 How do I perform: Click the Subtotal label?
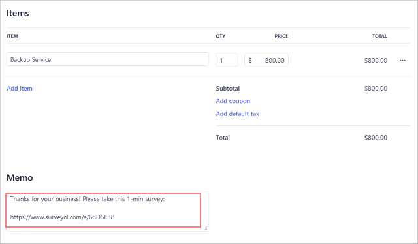click(x=228, y=89)
